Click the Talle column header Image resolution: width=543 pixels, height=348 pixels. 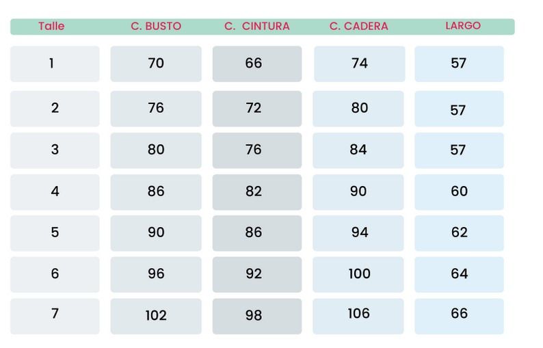point(51,27)
